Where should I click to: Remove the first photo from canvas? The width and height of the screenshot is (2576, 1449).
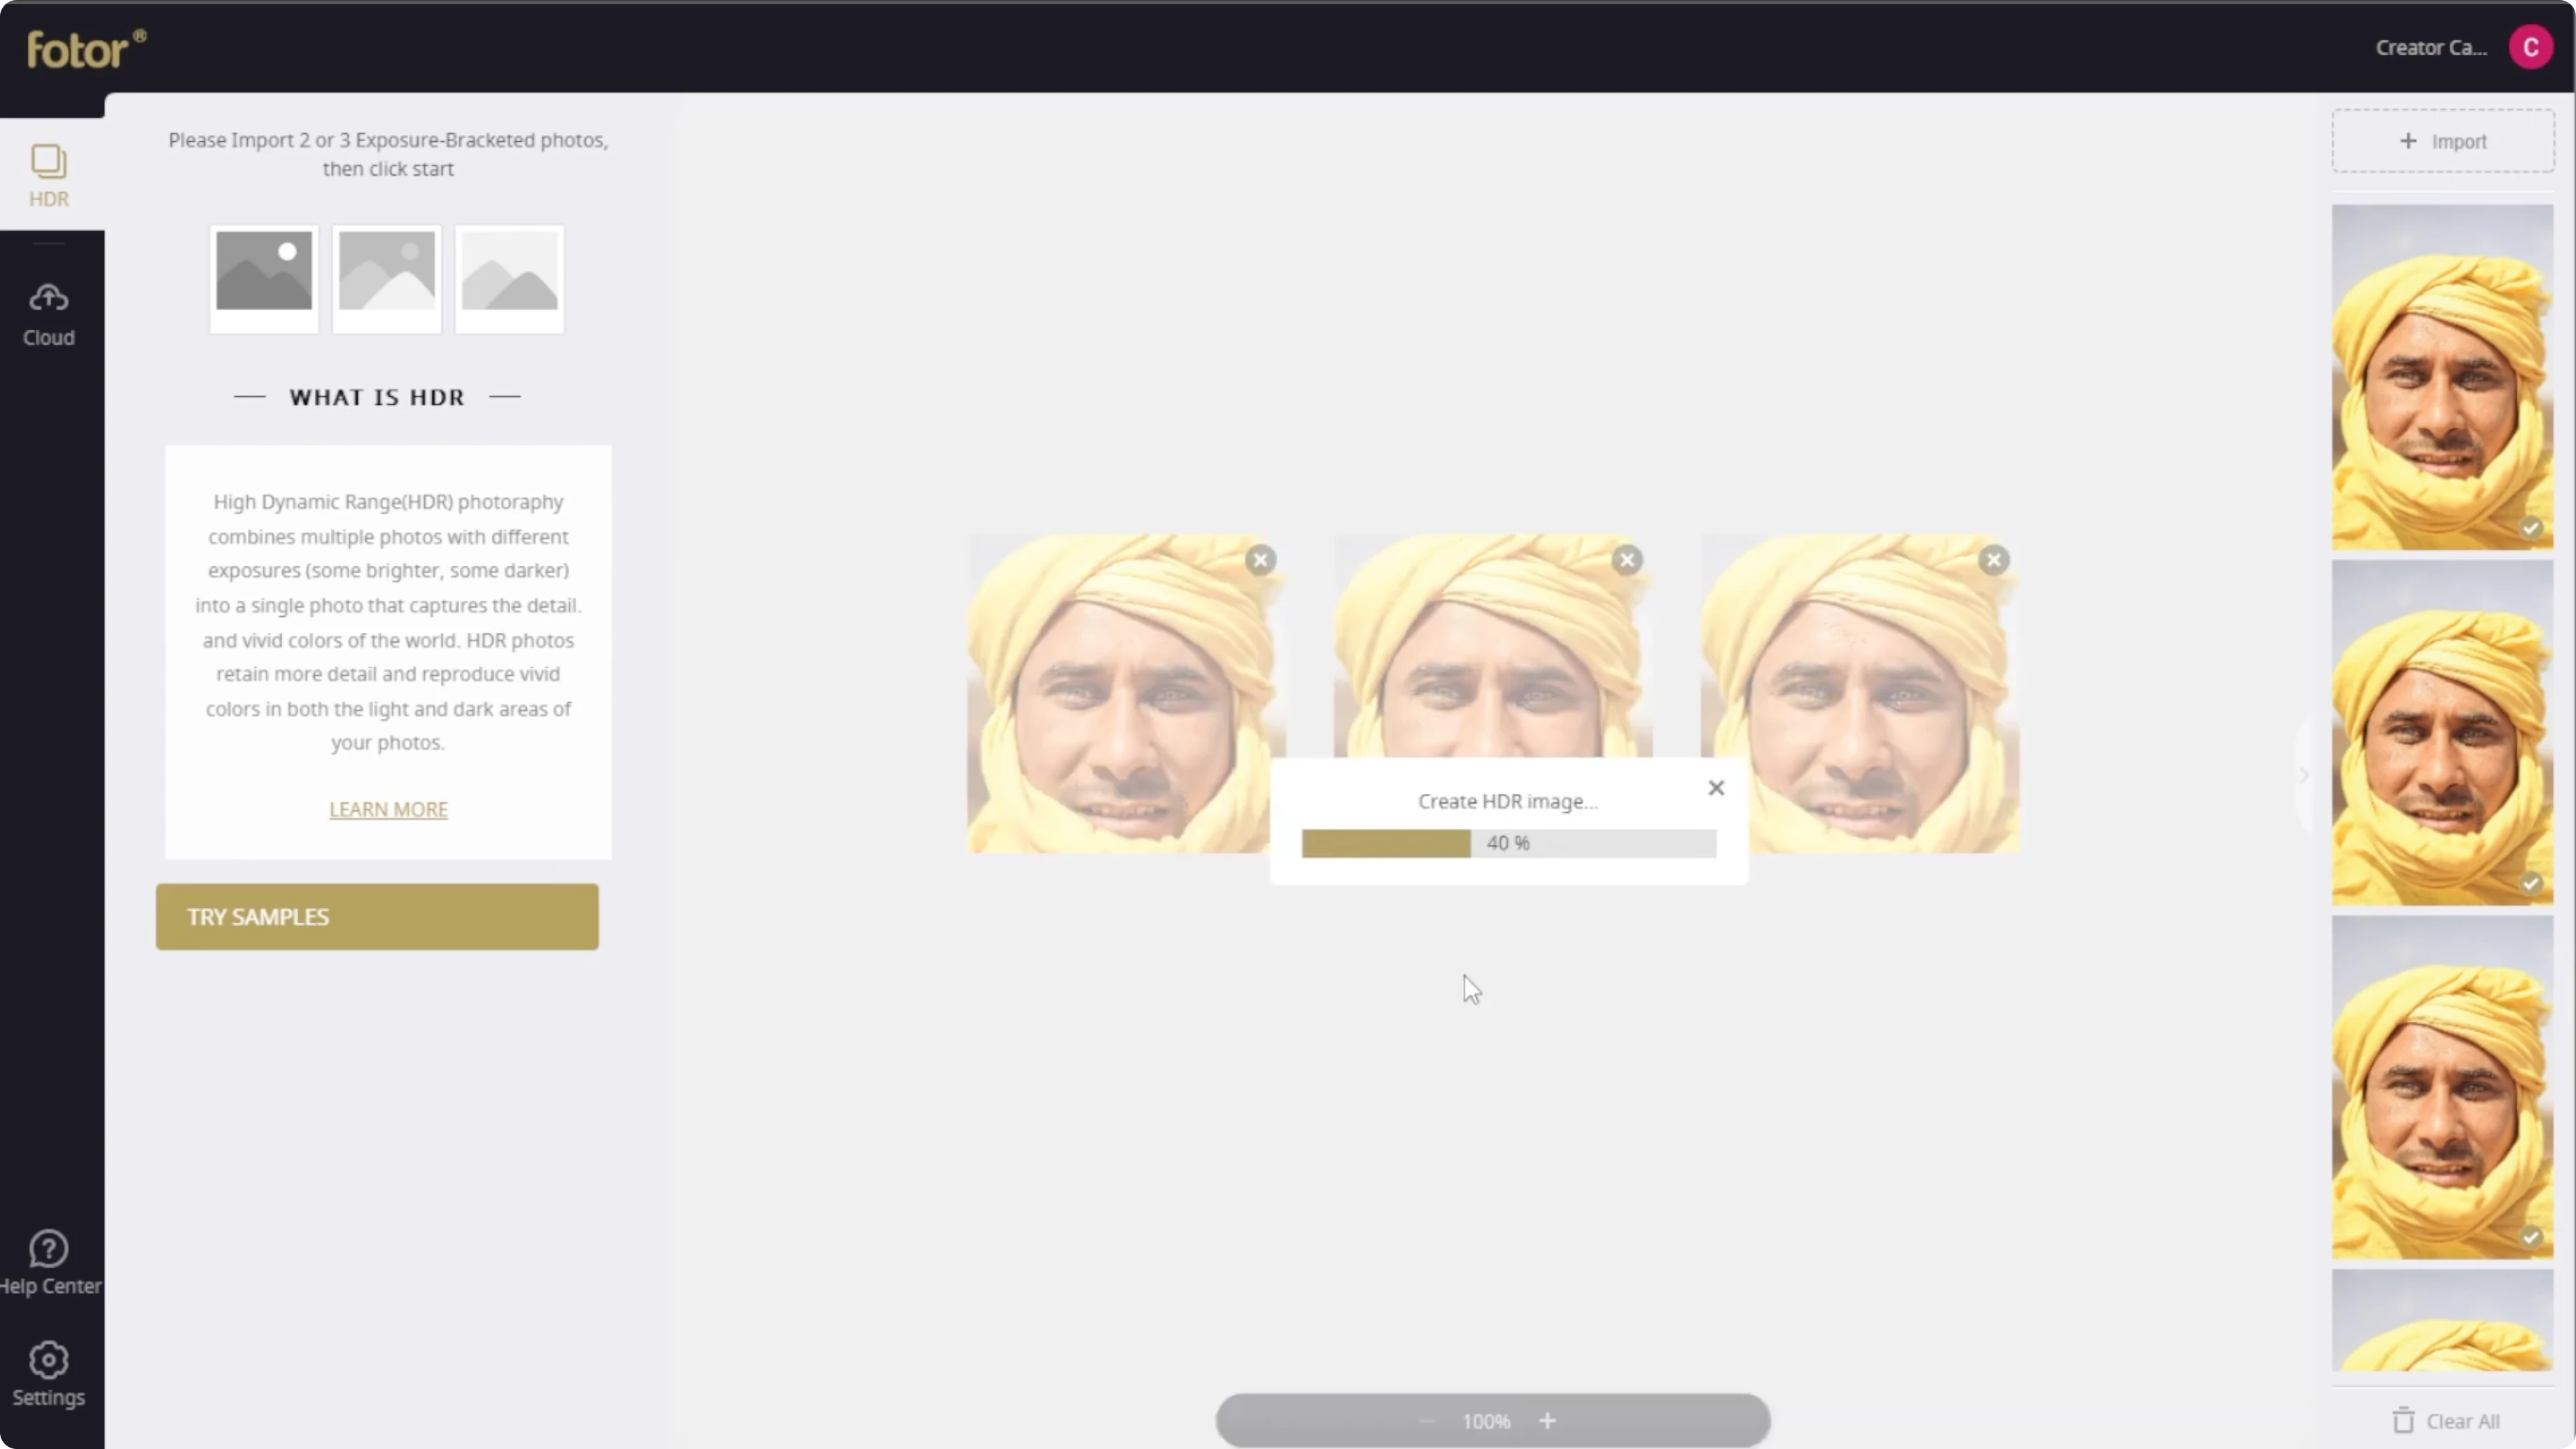[x=1260, y=560]
